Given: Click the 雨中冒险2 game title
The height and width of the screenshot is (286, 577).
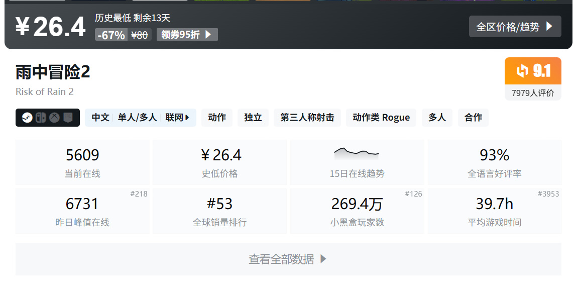Looking at the screenshot, I should click(x=53, y=72).
